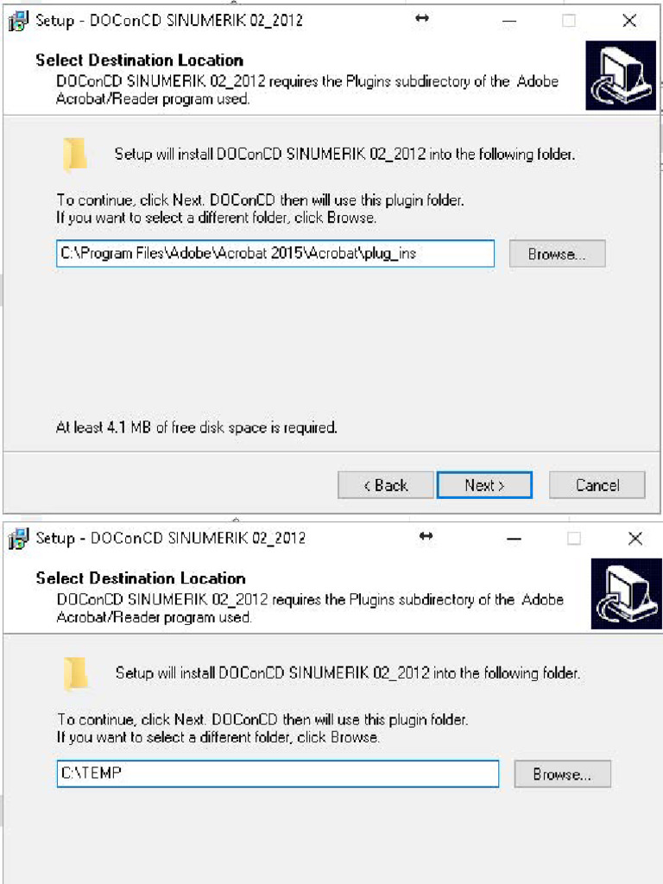Click Browse next to the C:\TEMP path
The width and height of the screenshot is (663, 884).
[x=562, y=774]
